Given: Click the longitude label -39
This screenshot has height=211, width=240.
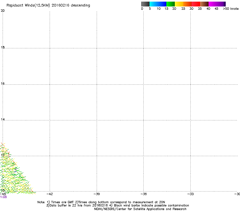Looking at the screenshot, I should click(x=97, y=194).
